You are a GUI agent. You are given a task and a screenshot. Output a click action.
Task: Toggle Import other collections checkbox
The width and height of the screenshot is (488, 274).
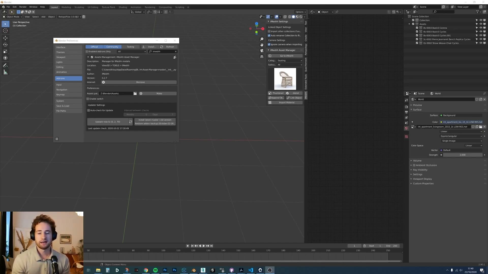point(269,31)
